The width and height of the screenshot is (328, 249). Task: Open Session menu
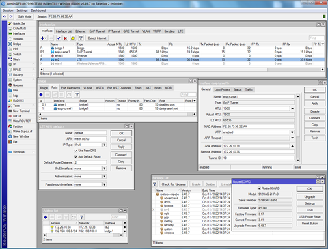[8, 10]
